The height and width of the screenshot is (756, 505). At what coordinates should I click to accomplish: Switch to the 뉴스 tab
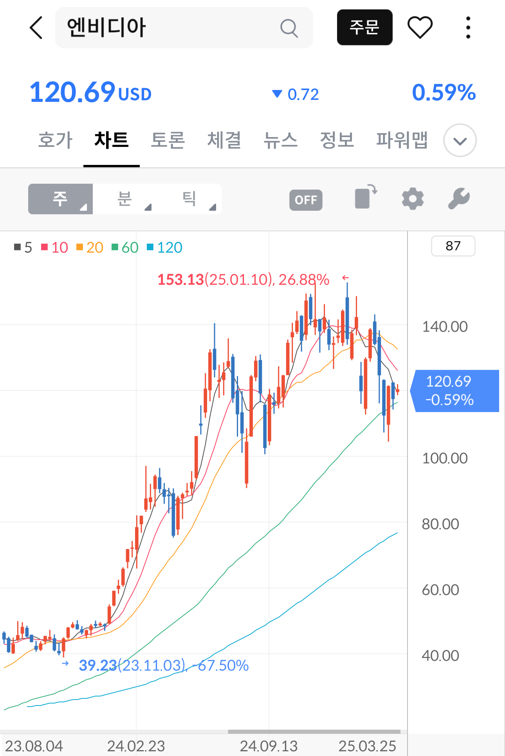280,140
